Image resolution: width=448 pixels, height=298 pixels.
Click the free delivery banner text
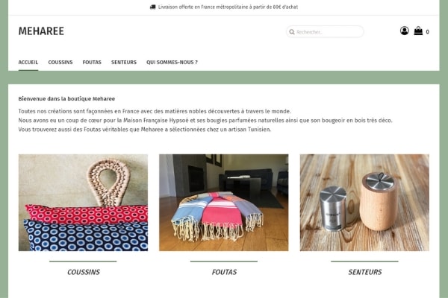228,7
